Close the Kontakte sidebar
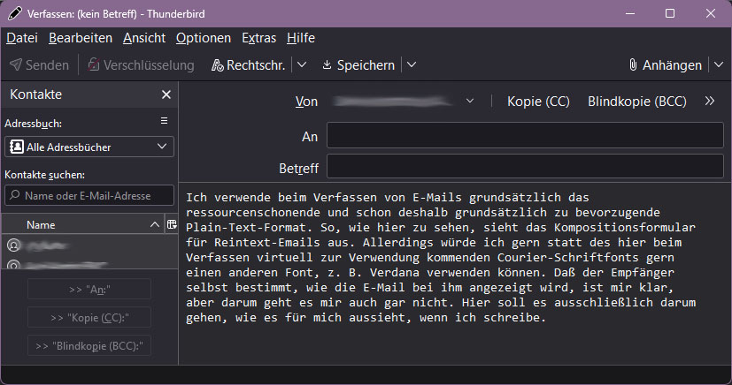The width and height of the screenshot is (732, 385). (x=166, y=94)
